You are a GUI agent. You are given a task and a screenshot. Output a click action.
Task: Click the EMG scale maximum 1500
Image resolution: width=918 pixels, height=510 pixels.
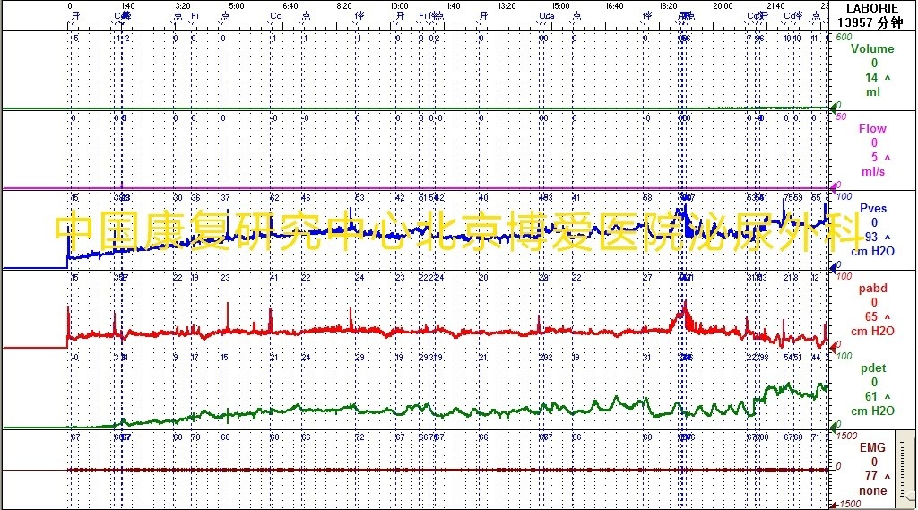846,436
